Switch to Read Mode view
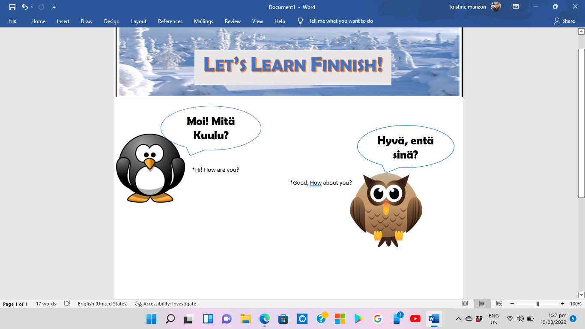 click(x=465, y=304)
